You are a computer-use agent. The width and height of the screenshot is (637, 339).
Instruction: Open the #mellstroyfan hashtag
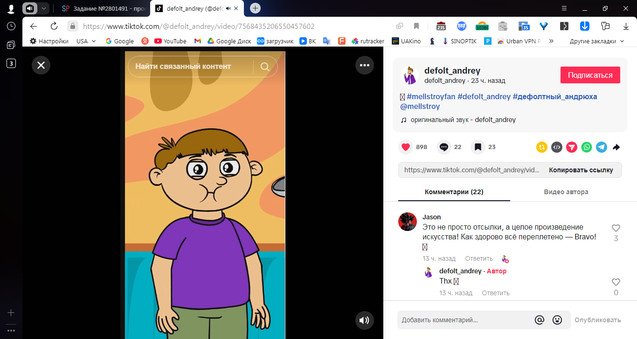tap(431, 96)
